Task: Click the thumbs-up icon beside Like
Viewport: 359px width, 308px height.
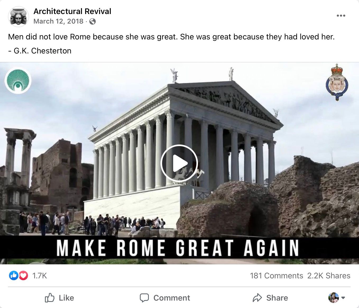Action: pos(49,298)
